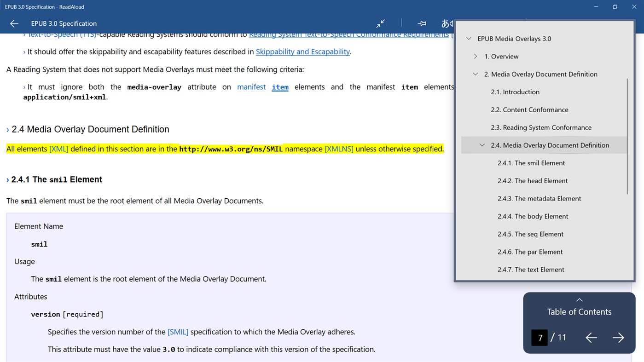Image resolution: width=644 pixels, height=362 pixels.
Task: Navigate back using the top-left back arrow
Action: [x=14, y=23]
